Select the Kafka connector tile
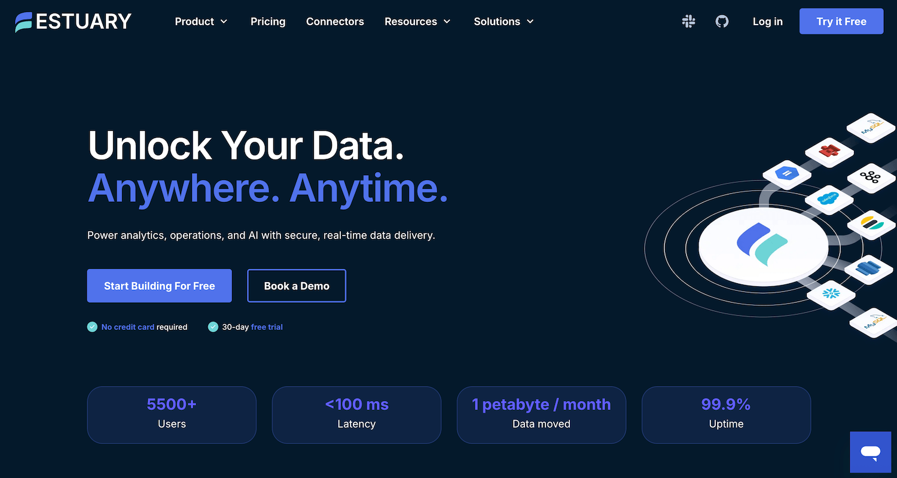The width and height of the screenshot is (897, 478). tap(869, 177)
